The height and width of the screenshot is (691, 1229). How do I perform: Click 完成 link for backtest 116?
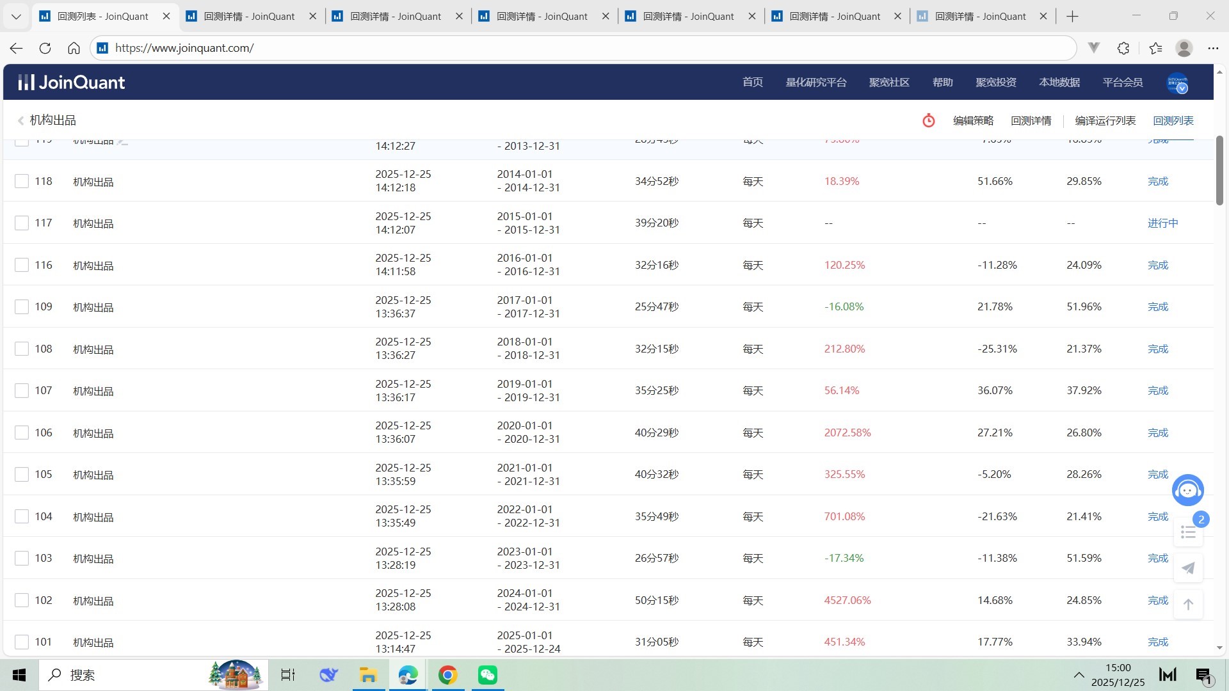tap(1157, 265)
